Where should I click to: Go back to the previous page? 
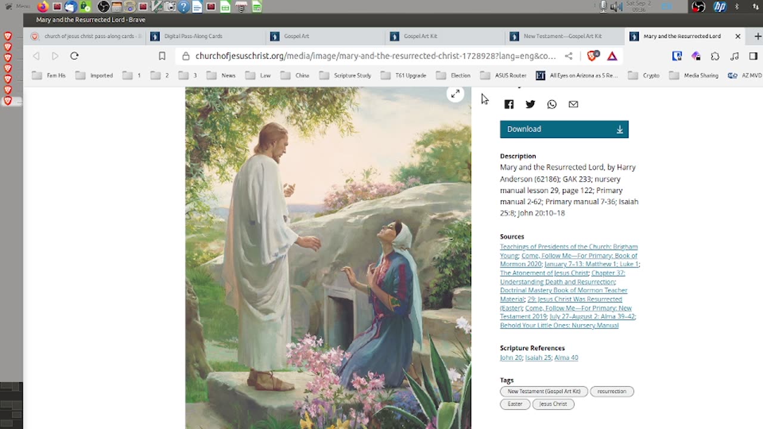[x=36, y=56]
